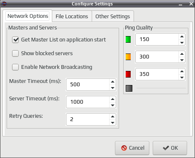Screen dimensions: 195x158
Task: Open the Other Settings tab
Action: (x=113, y=16)
